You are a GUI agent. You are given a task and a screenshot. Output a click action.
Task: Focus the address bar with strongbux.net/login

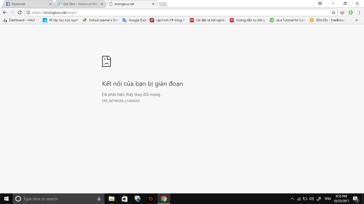pyautogui.click(x=181, y=12)
